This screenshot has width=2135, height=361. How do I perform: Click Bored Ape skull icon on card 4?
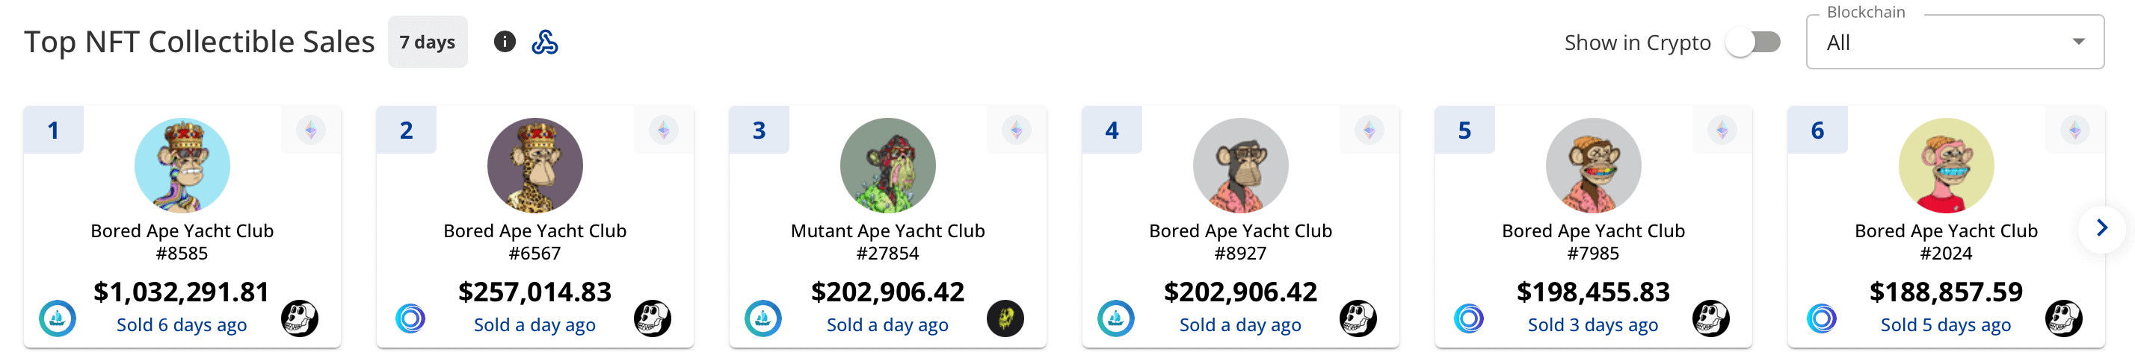click(1358, 318)
